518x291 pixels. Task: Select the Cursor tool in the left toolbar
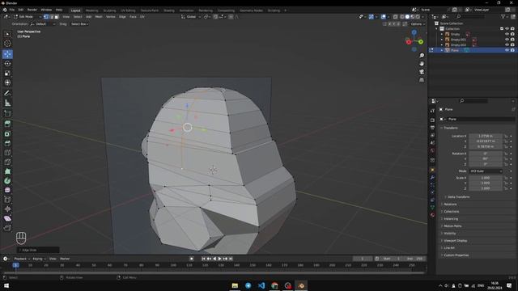pyautogui.click(x=7, y=44)
